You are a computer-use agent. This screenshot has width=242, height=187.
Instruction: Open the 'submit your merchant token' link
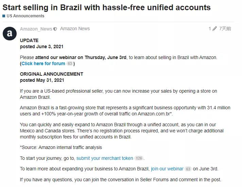(x=105, y=158)
